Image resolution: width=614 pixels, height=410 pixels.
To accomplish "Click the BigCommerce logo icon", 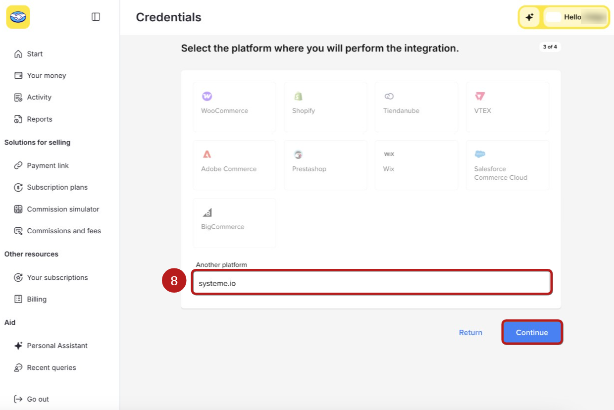I will point(207,212).
